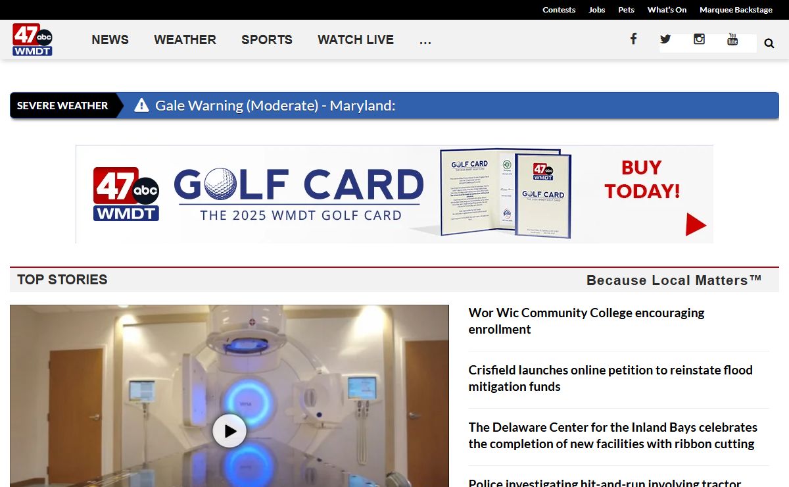Click the search magnifier icon

769,44
